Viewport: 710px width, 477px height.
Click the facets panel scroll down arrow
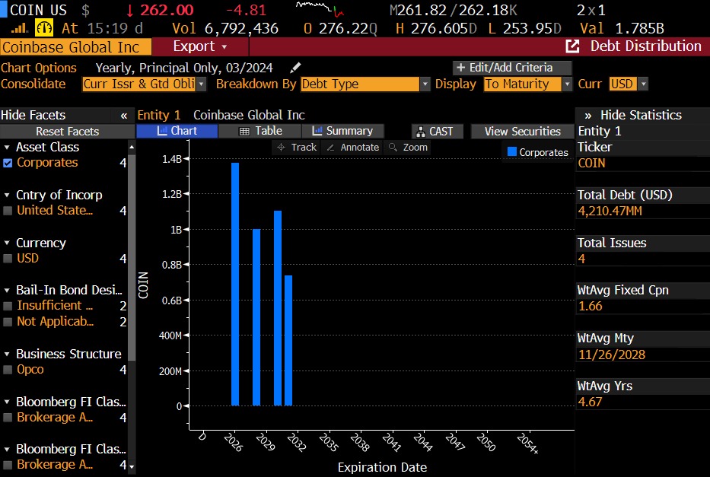132,466
